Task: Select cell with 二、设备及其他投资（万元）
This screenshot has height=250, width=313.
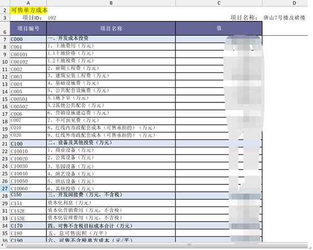Action: [111, 143]
